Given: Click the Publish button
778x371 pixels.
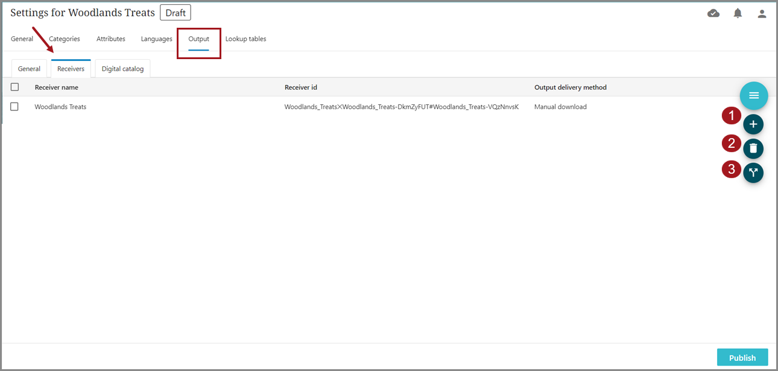Looking at the screenshot, I should point(742,357).
